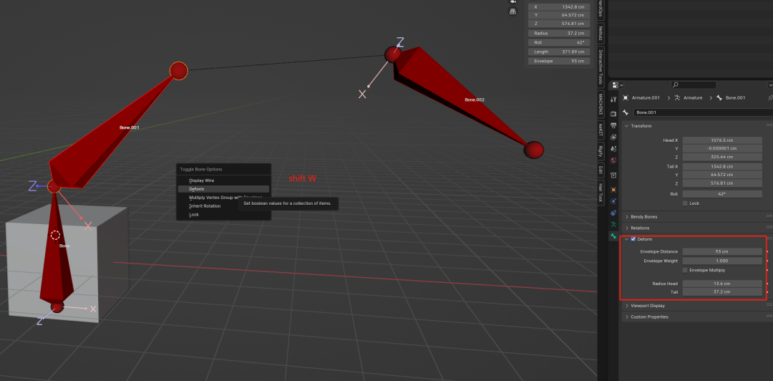Click the properties search input field
The width and height of the screenshot is (773, 381).
694,85
